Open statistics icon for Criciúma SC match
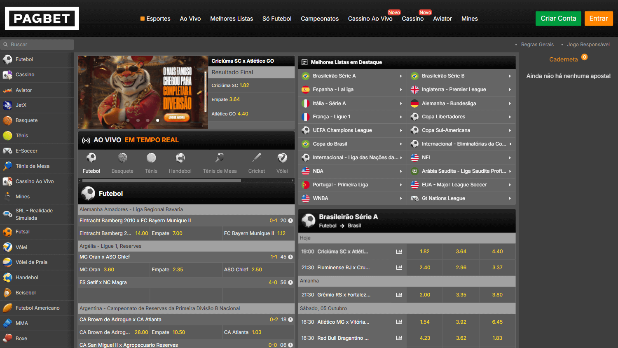Viewport: 618px width, 348px height. (x=399, y=252)
